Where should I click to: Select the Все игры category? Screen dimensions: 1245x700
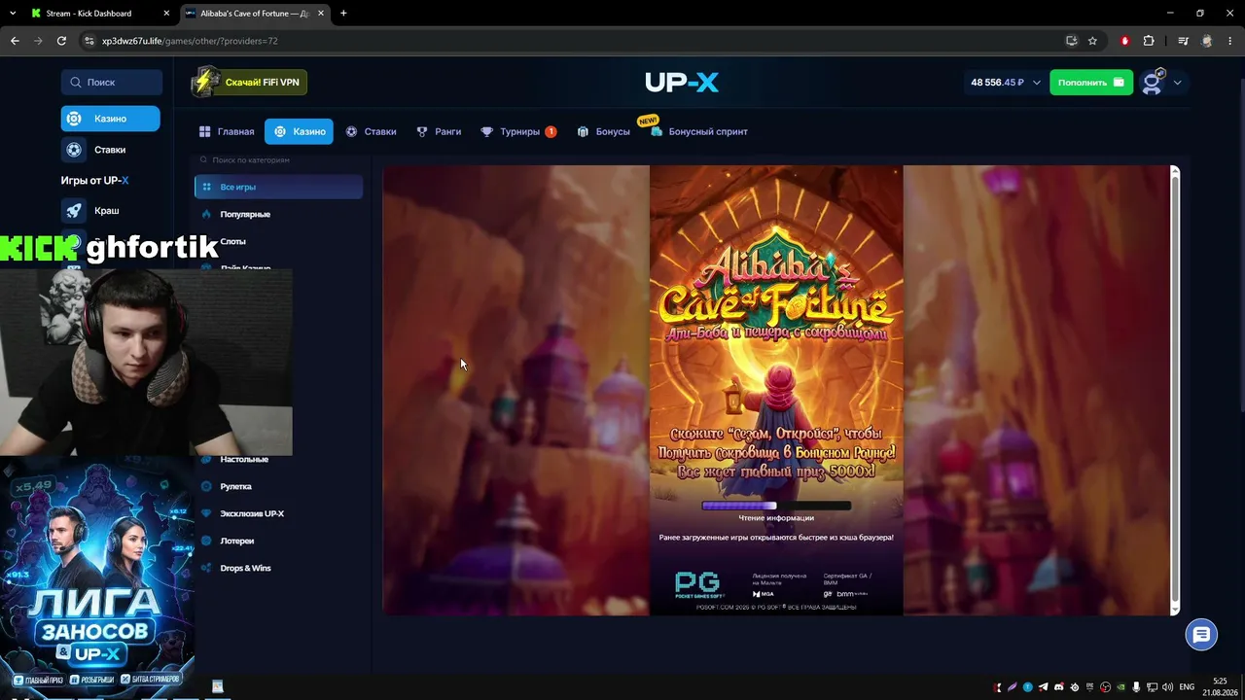[278, 187]
